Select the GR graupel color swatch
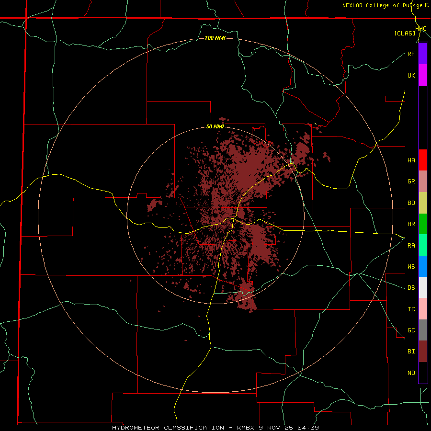The height and width of the screenshot is (431, 431). (423, 181)
